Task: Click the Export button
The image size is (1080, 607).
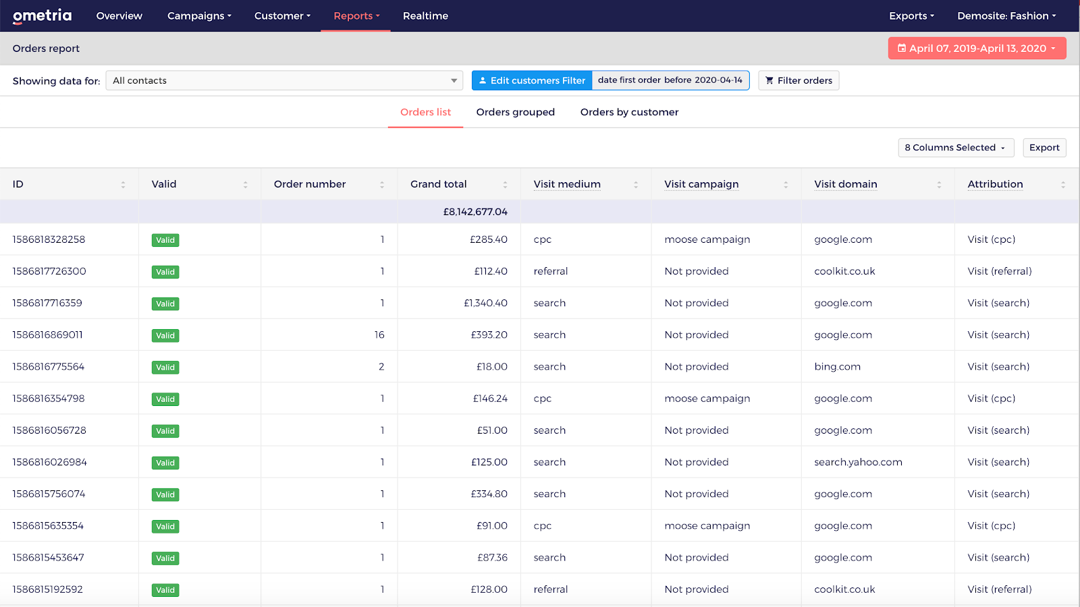Action: (1044, 147)
